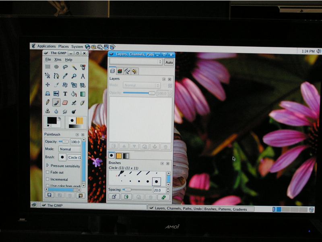The width and height of the screenshot is (322, 242).
Task: Open the Paintbrush Mode dropdown showing Normal
Action: pyautogui.click(x=70, y=149)
